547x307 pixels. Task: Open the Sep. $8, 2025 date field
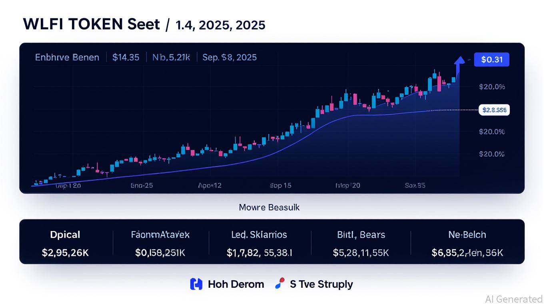click(230, 57)
